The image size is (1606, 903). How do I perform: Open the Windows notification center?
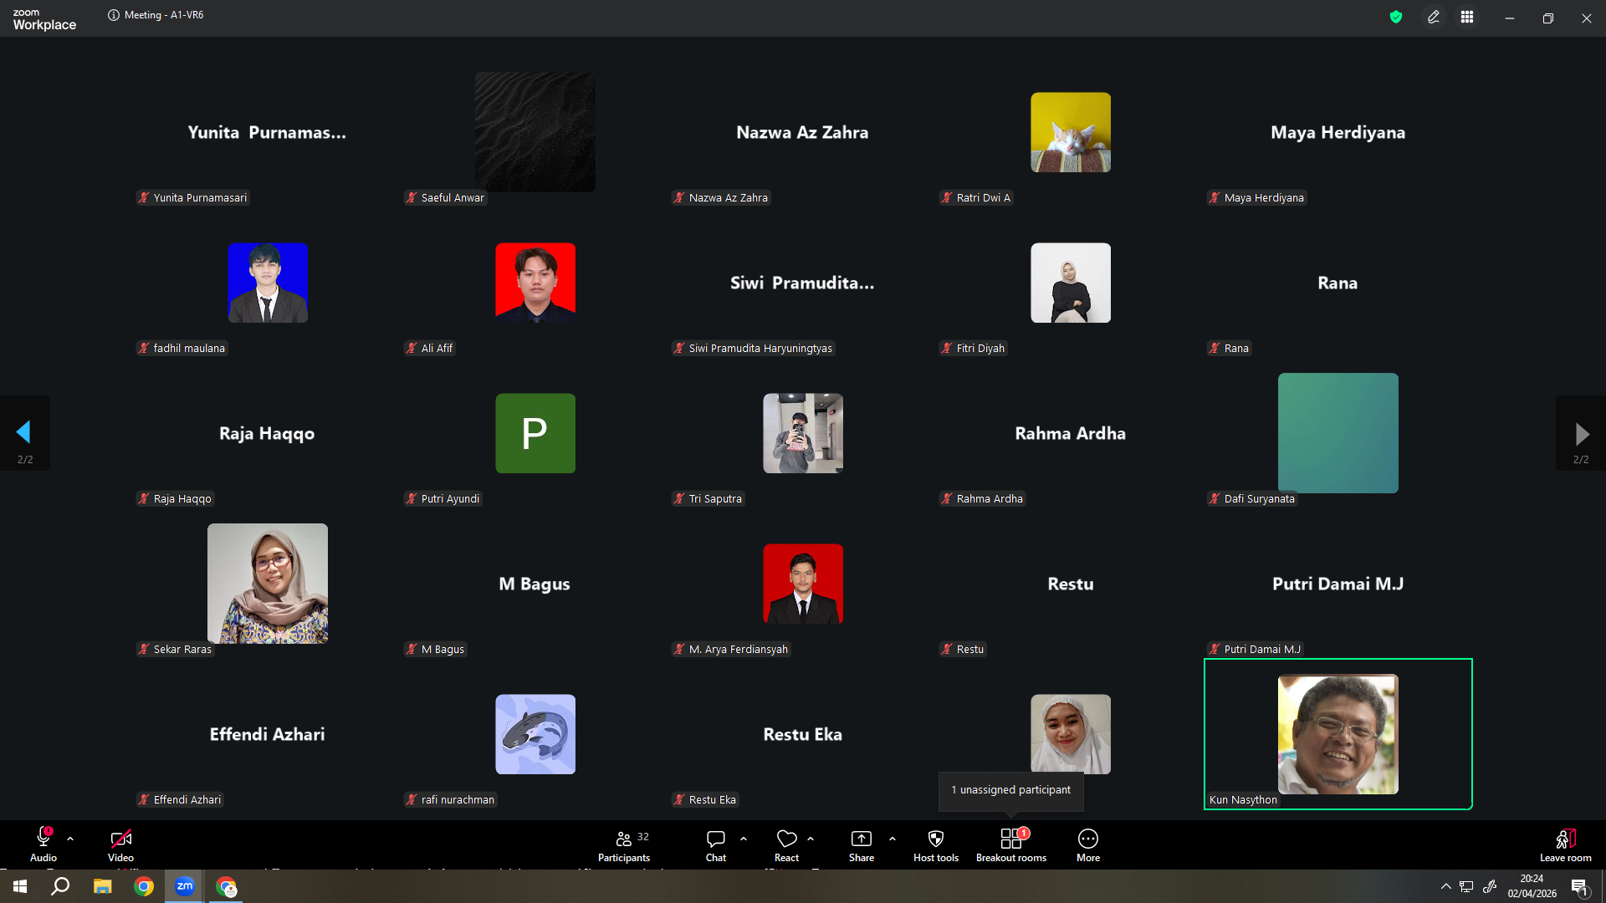(x=1580, y=887)
